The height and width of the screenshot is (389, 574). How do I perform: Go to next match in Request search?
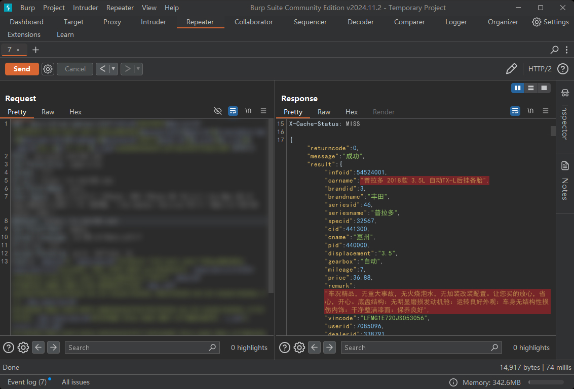(53, 348)
